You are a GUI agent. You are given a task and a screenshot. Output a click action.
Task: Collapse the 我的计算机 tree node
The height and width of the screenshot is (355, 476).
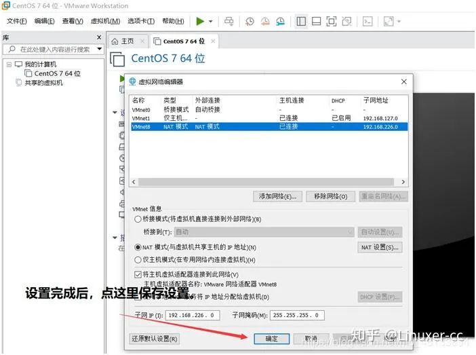coord(8,64)
